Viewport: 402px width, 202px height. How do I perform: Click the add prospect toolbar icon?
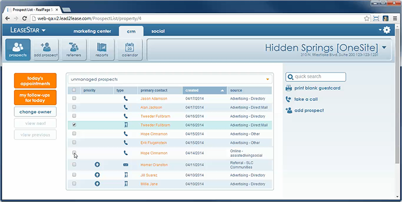coord(46,49)
